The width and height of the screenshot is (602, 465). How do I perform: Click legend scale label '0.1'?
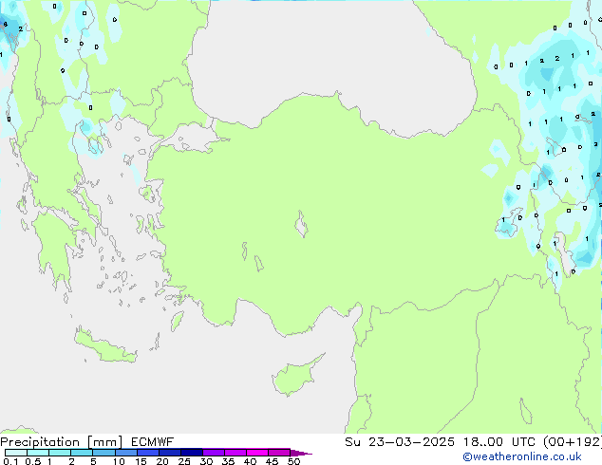pyautogui.click(x=10, y=461)
